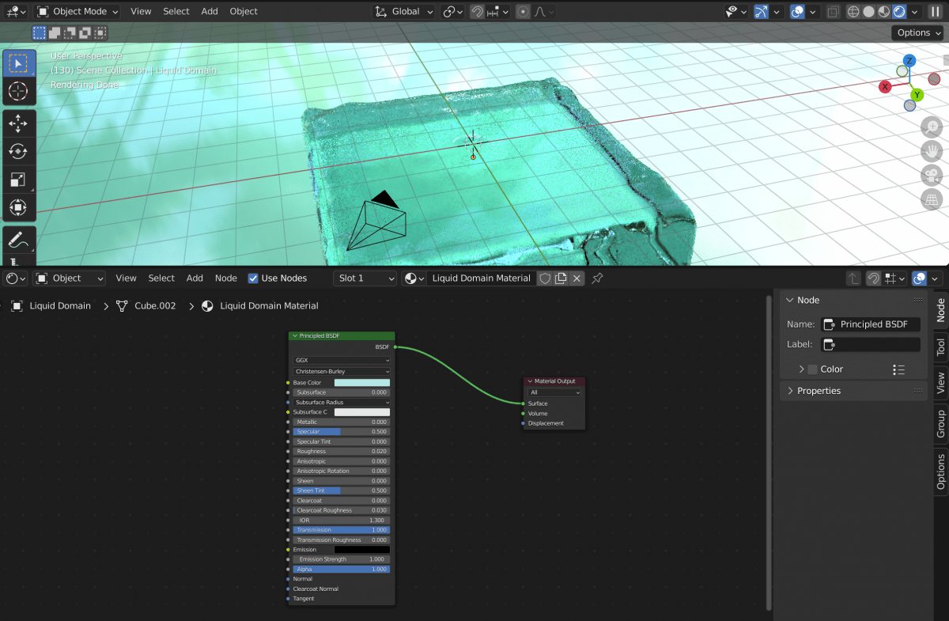949x621 pixels.
Task: Switch viewport shading to Material Preview
Action: point(883,12)
